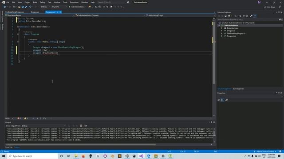Open the Show output from dropdown
284x159 pixels.
point(43,126)
